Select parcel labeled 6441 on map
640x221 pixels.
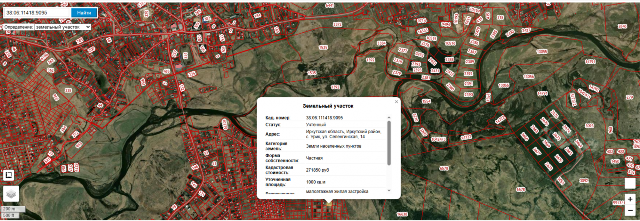point(330,5)
